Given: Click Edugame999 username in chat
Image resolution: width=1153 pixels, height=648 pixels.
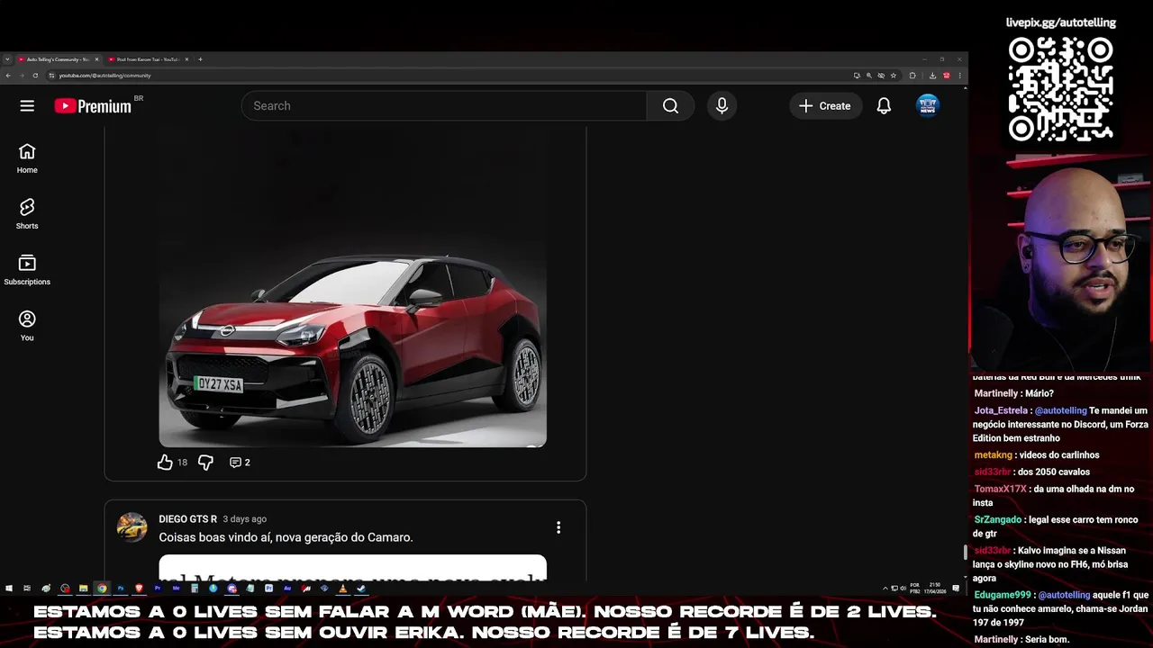Looking at the screenshot, I should point(1003,595).
